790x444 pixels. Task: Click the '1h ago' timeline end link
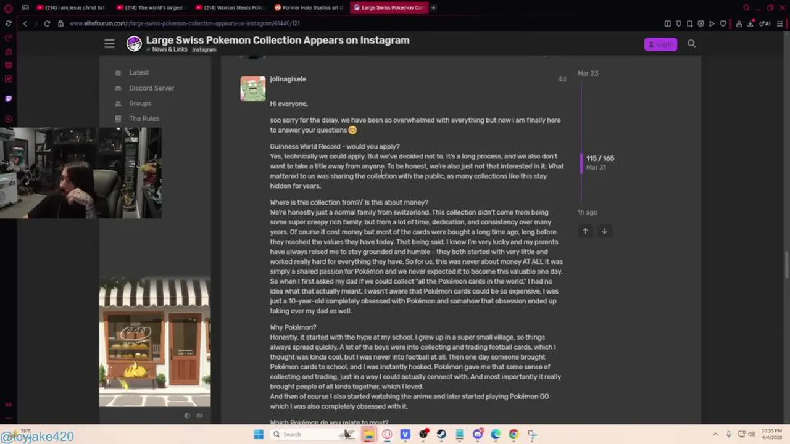pos(588,212)
